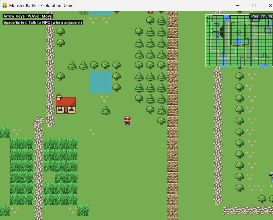Click the minimap overview panel
Screen dimensions: 273x220
tap(239, 41)
